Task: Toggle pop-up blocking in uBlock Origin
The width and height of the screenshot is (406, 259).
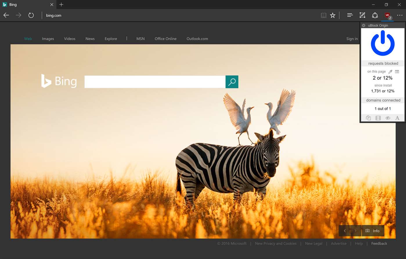Action: pyautogui.click(x=368, y=118)
